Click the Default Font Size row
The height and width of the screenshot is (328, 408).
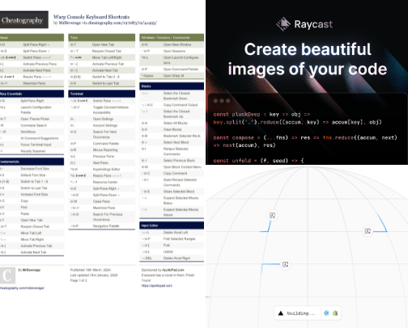tap(32, 175)
